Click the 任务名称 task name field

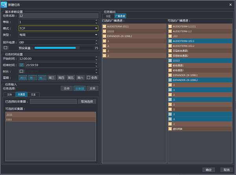[57, 16]
